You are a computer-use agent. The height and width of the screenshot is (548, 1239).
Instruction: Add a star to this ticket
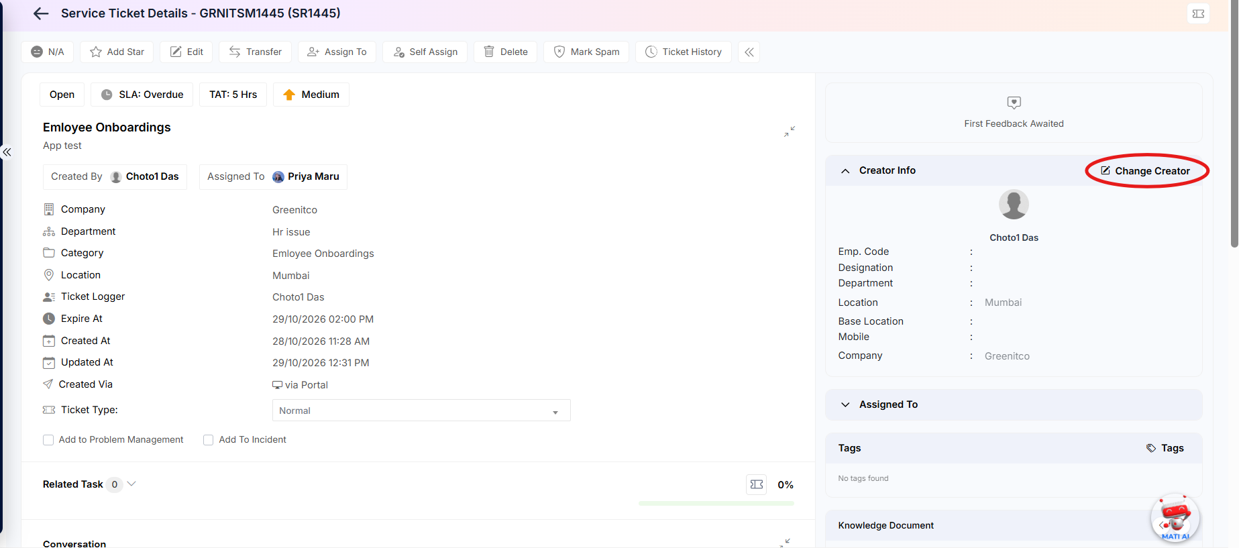coord(117,52)
